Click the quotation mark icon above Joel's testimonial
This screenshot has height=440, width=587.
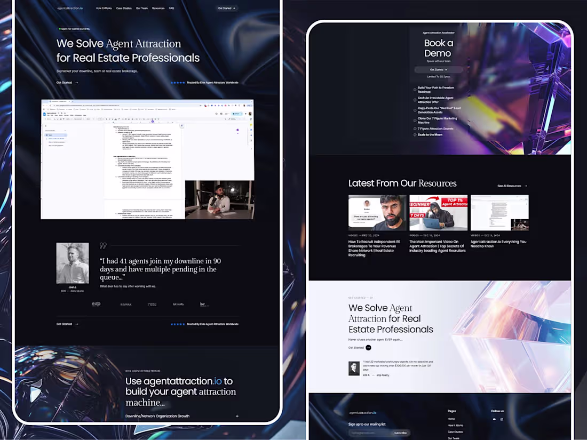point(102,245)
